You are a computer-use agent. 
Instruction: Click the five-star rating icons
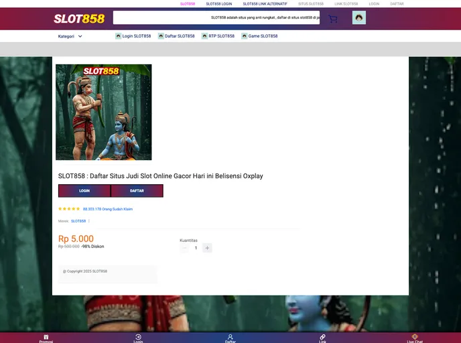(69, 209)
